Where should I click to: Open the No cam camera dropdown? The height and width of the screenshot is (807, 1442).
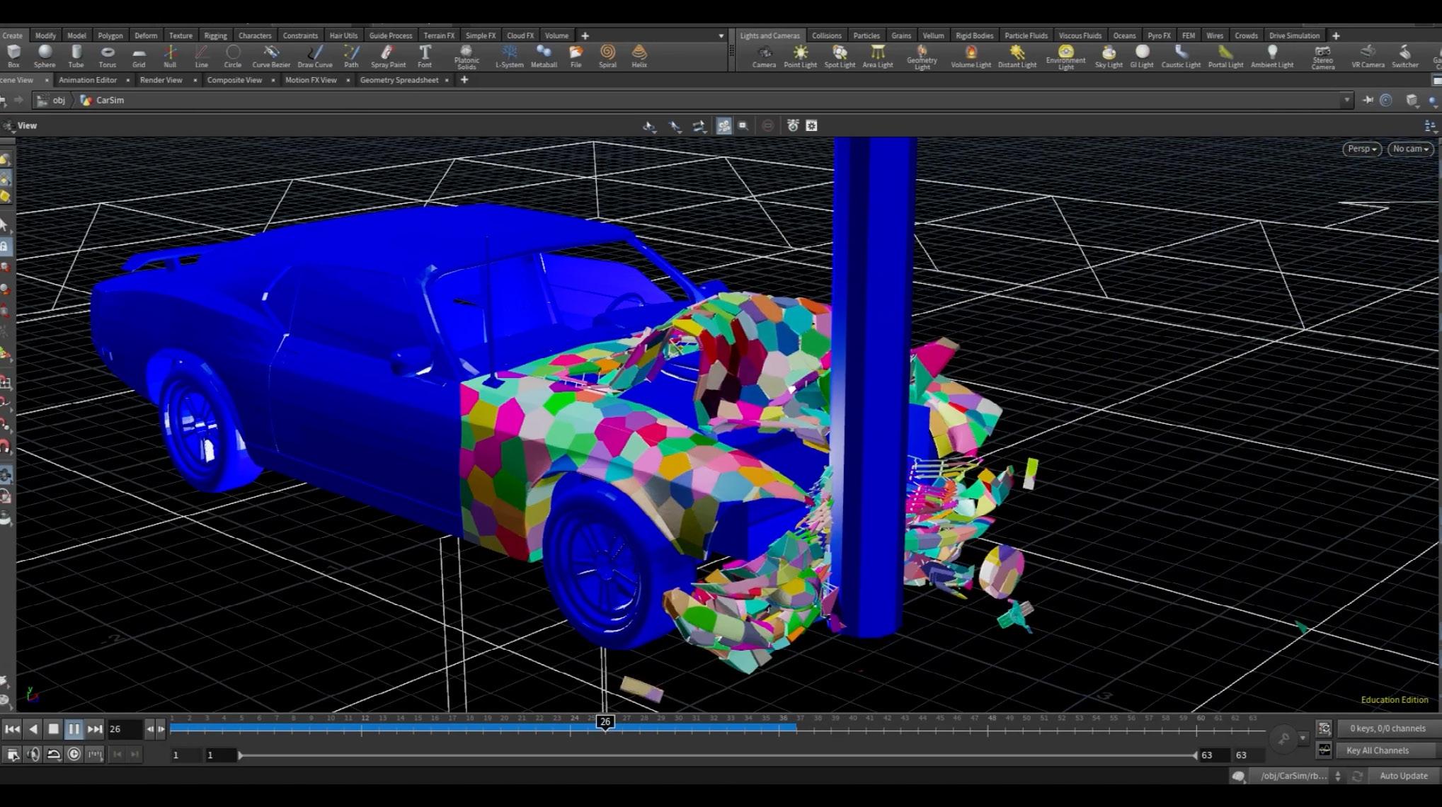1410,149
